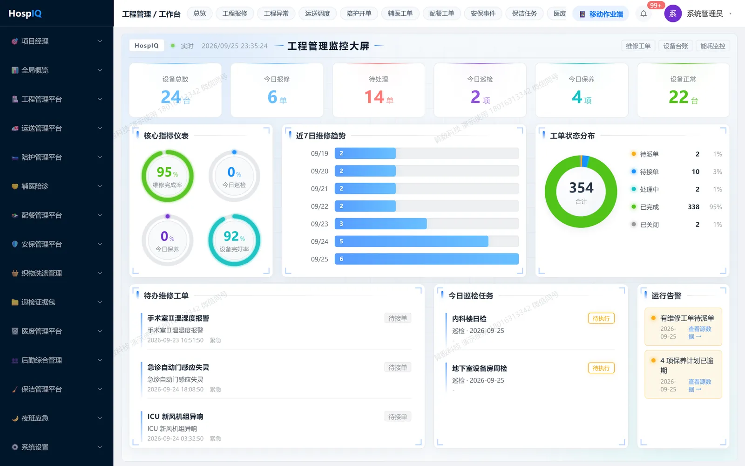Click the 待执行 tag on 内科楼日检
Image resolution: width=745 pixels, height=466 pixels.
(x=601, y=318)
